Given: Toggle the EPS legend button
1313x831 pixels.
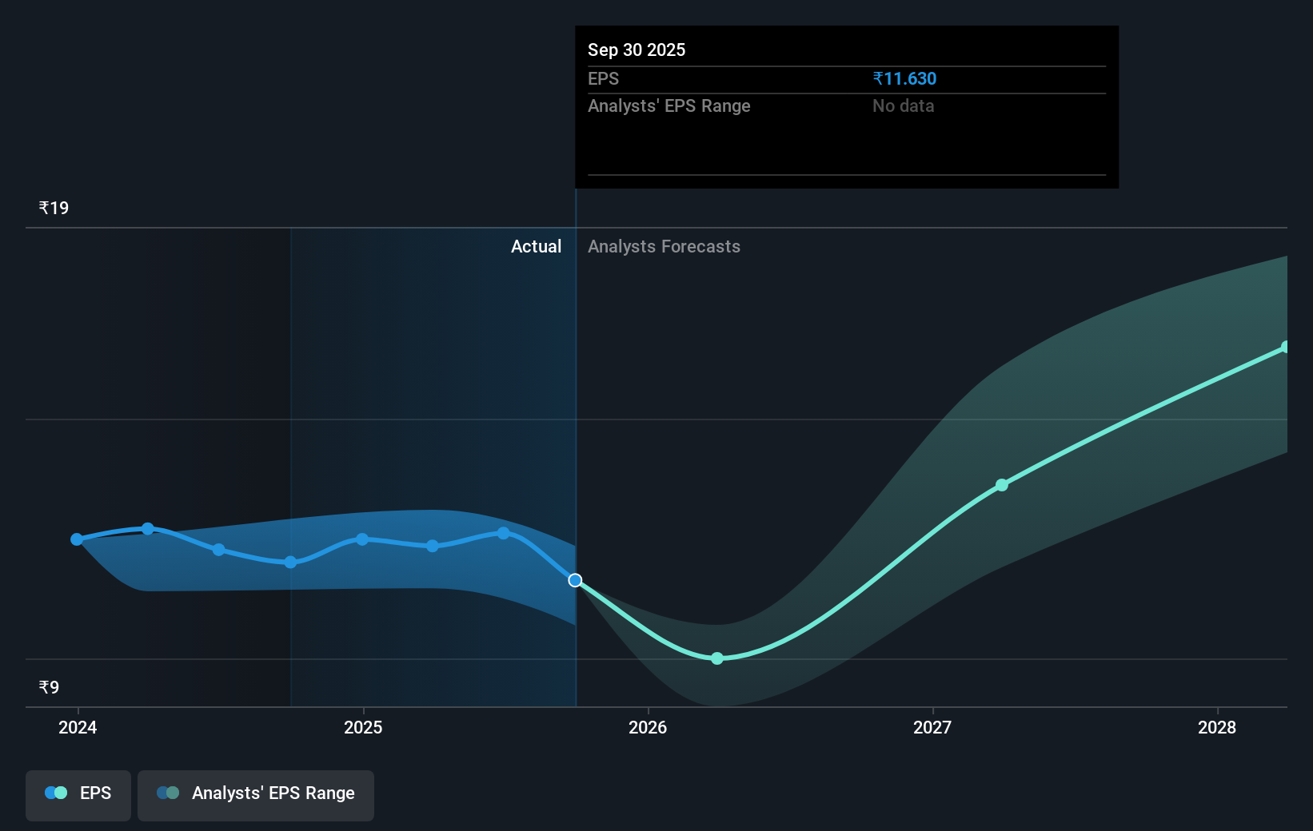Looking at the screenshot, I should coord(78,795).
